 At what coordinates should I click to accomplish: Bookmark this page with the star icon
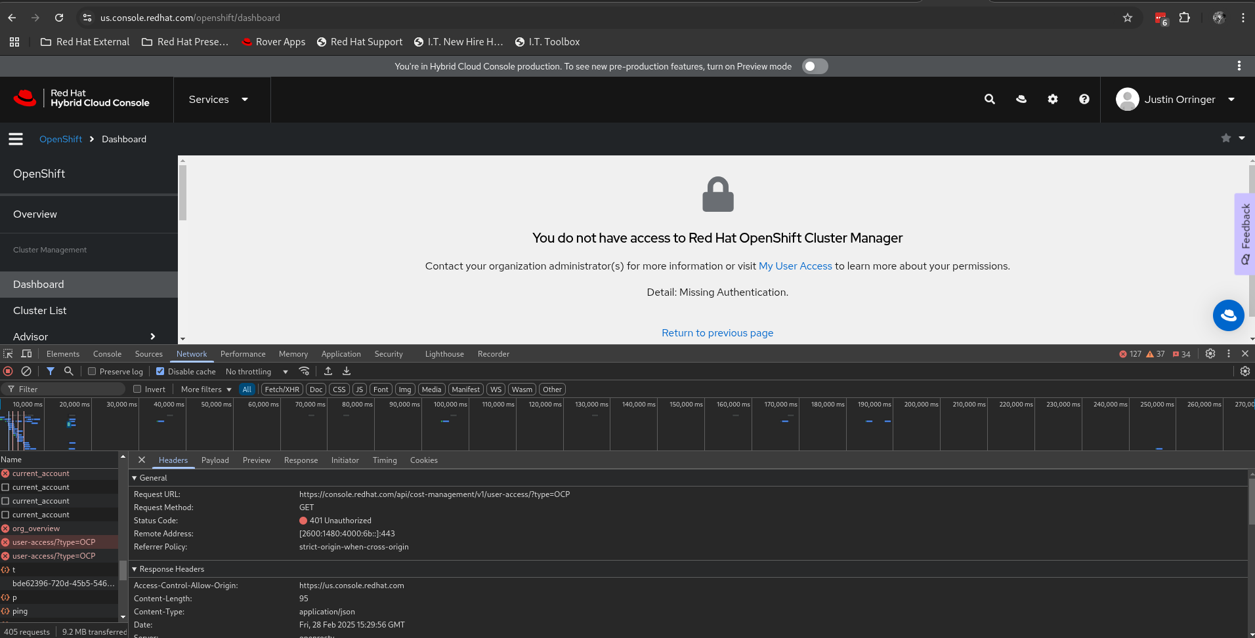[1128, 18]
